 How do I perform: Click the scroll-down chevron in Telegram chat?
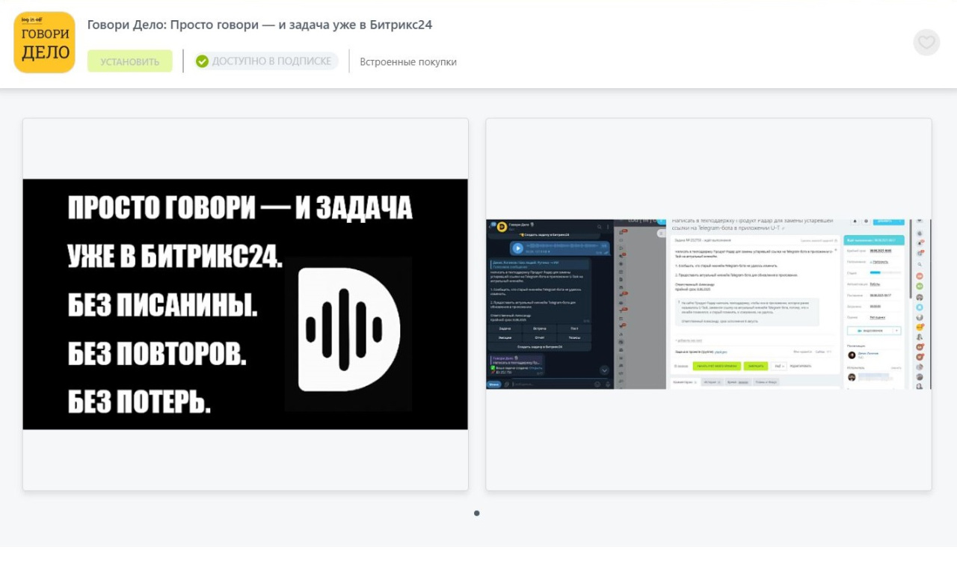(x=604, y=370)
